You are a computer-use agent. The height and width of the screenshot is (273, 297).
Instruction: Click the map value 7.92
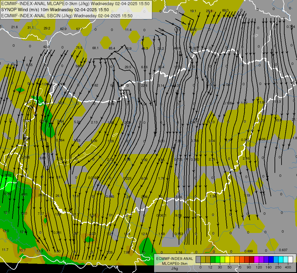pyautogui.click(x=127, y=252)
